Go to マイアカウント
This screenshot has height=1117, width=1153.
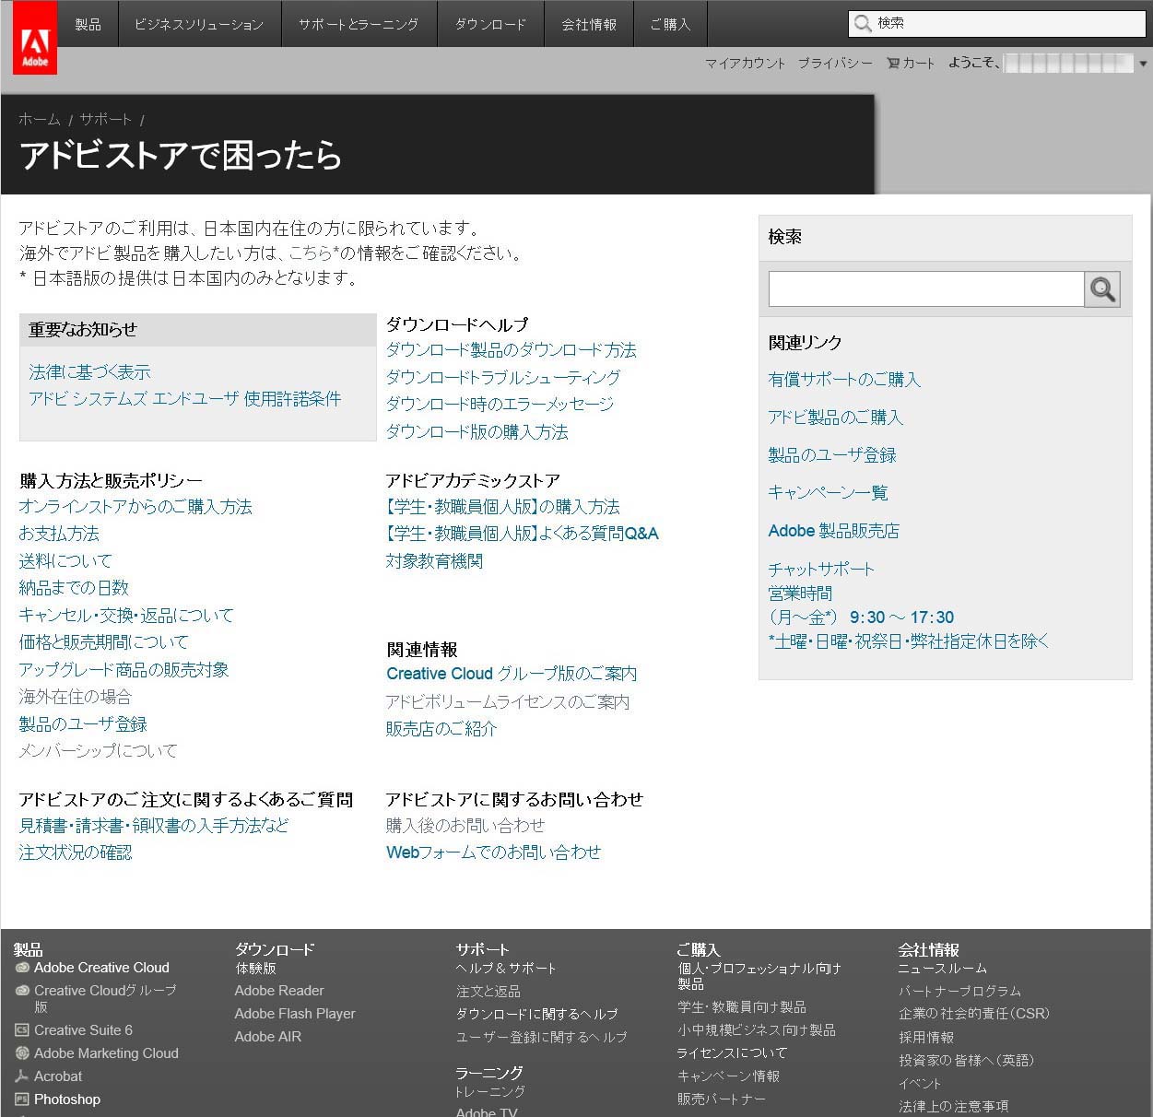[745, 63]
